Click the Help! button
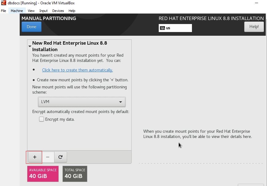 coord(254,27)
